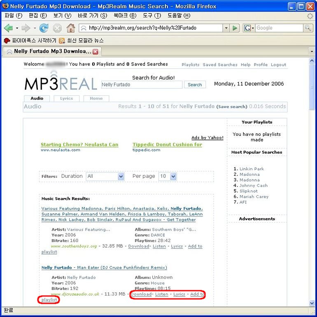Click the page scrollbar up arrow
Image resolution: width=317 pixels, height=317 pixels.
312,61
